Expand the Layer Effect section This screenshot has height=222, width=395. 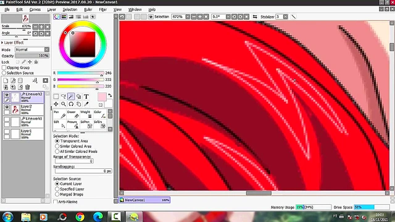[2, 43]
